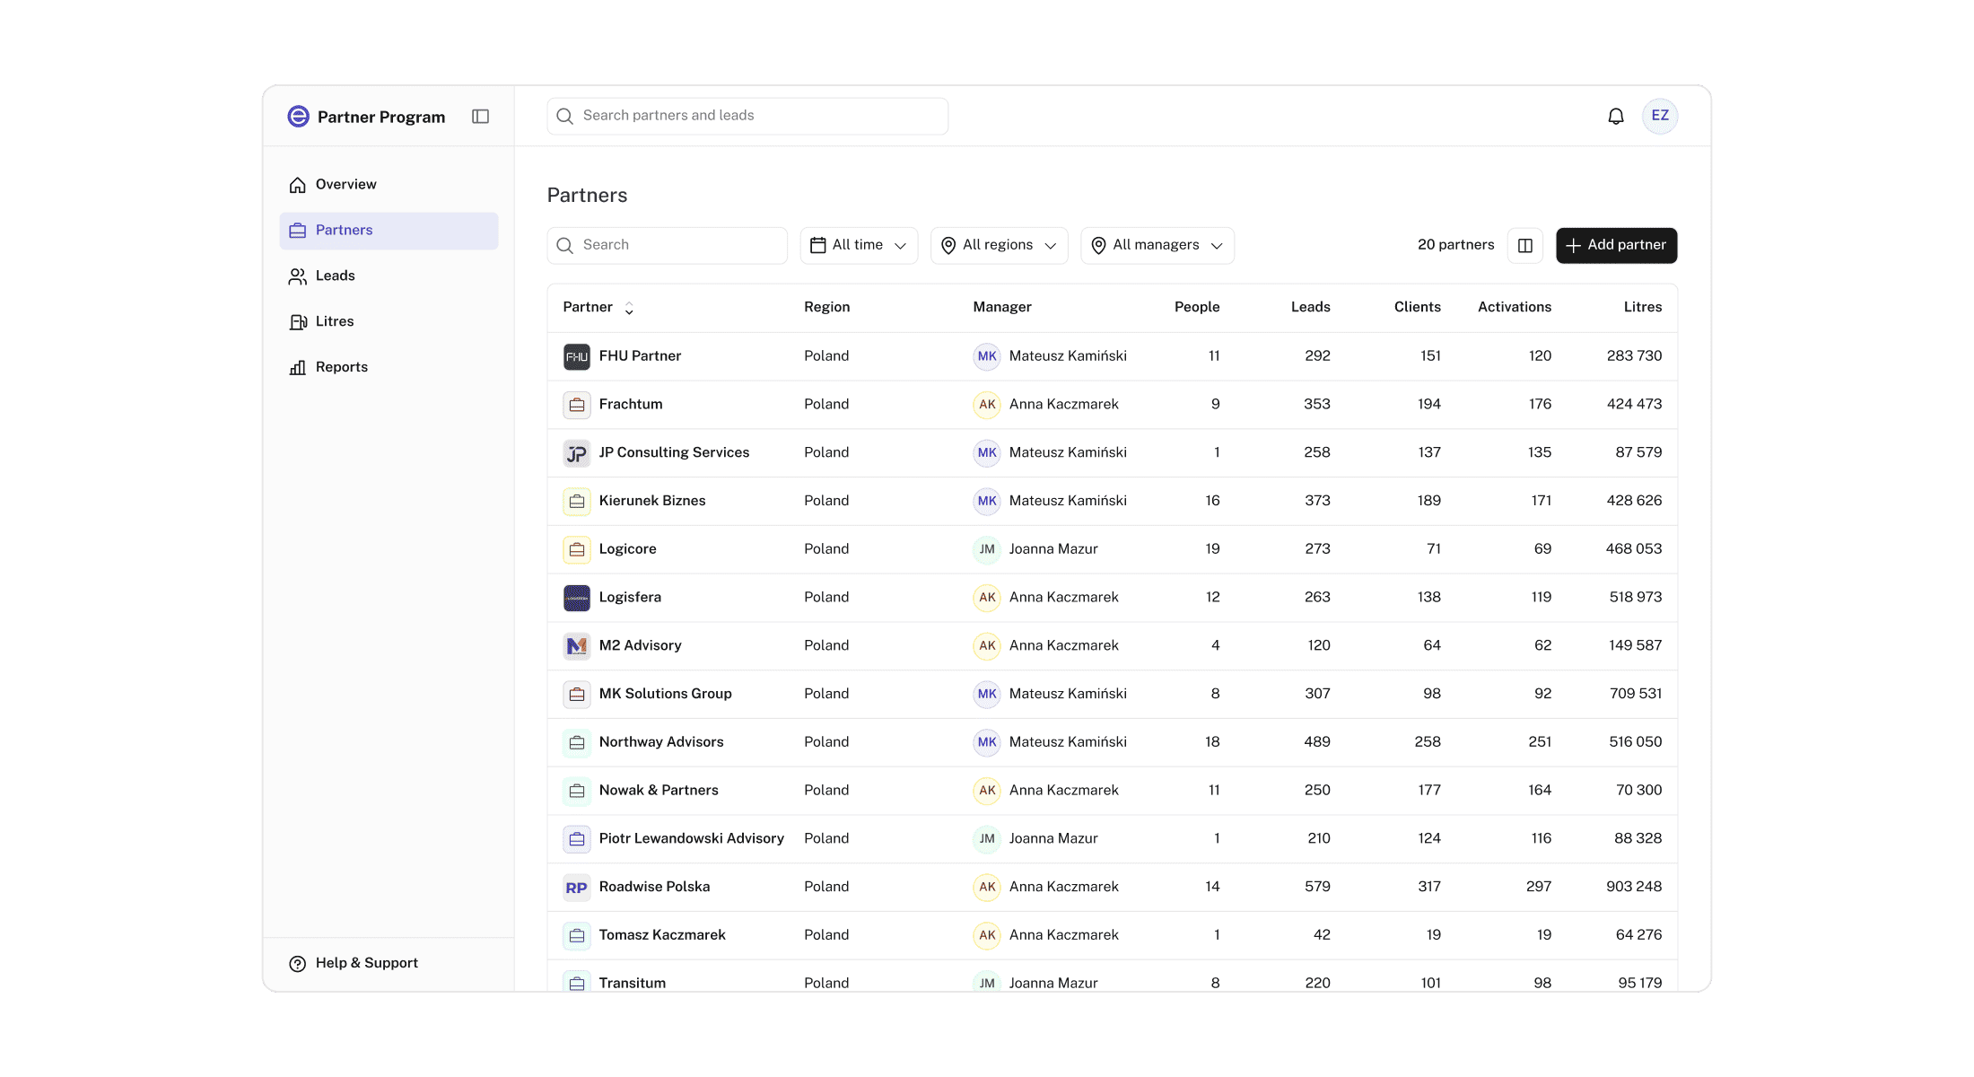Click the Logisfera logo thumbnail
The width and height of the screenshot is (1974, 1077).
coord(576,598)
